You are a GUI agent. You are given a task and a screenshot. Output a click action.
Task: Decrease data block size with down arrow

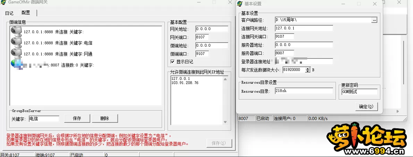pyautogui.click(x=308, y=72)
